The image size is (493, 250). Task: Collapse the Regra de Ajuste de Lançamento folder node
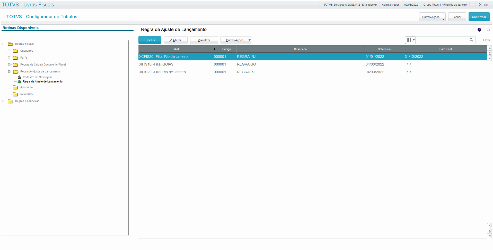(9, 71)
